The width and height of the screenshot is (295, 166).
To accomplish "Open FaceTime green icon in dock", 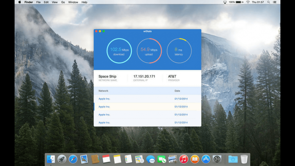I will pos(162,159).
